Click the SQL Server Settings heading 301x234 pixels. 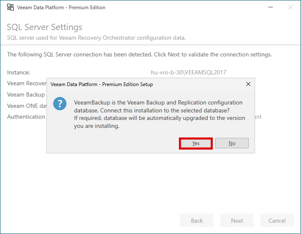(44, 27)
